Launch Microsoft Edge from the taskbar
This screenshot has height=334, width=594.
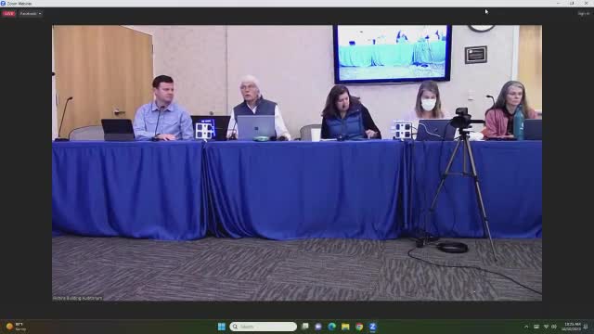point(332,327)
